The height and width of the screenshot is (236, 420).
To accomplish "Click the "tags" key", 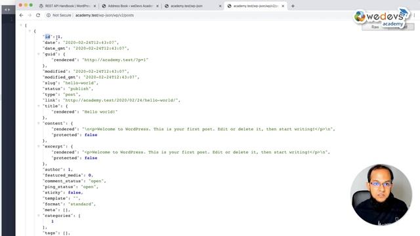I will pyautogui.click(x=50, y=233).
